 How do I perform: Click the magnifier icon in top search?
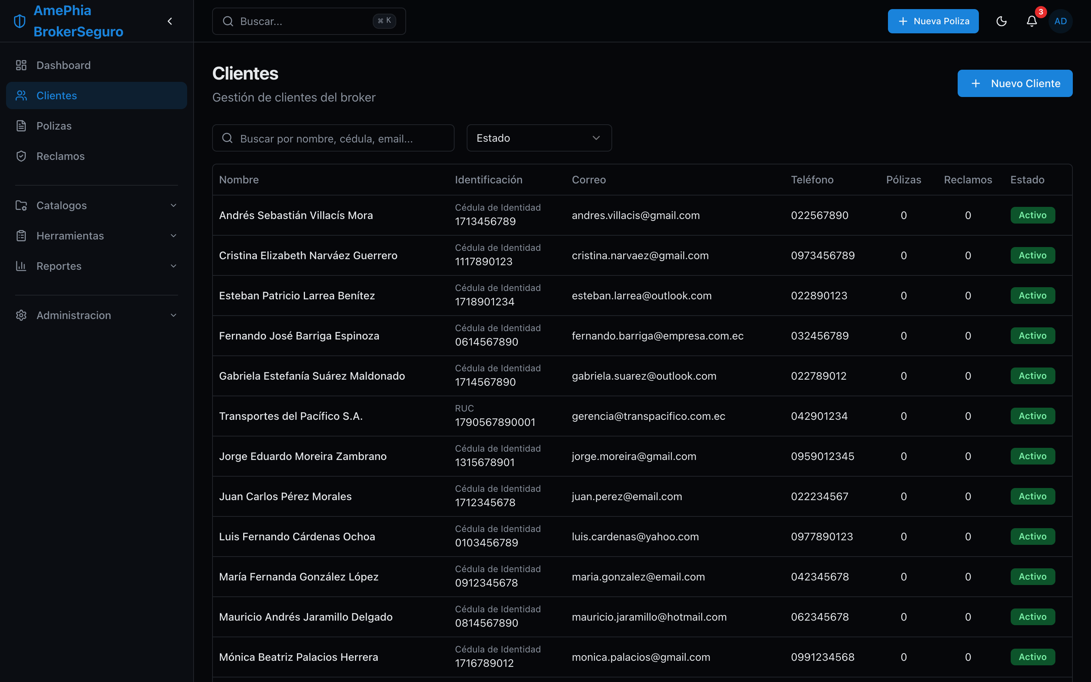tap(228, 21)
